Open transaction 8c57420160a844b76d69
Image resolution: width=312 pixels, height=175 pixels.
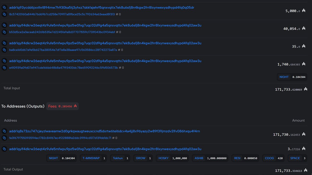62,14
